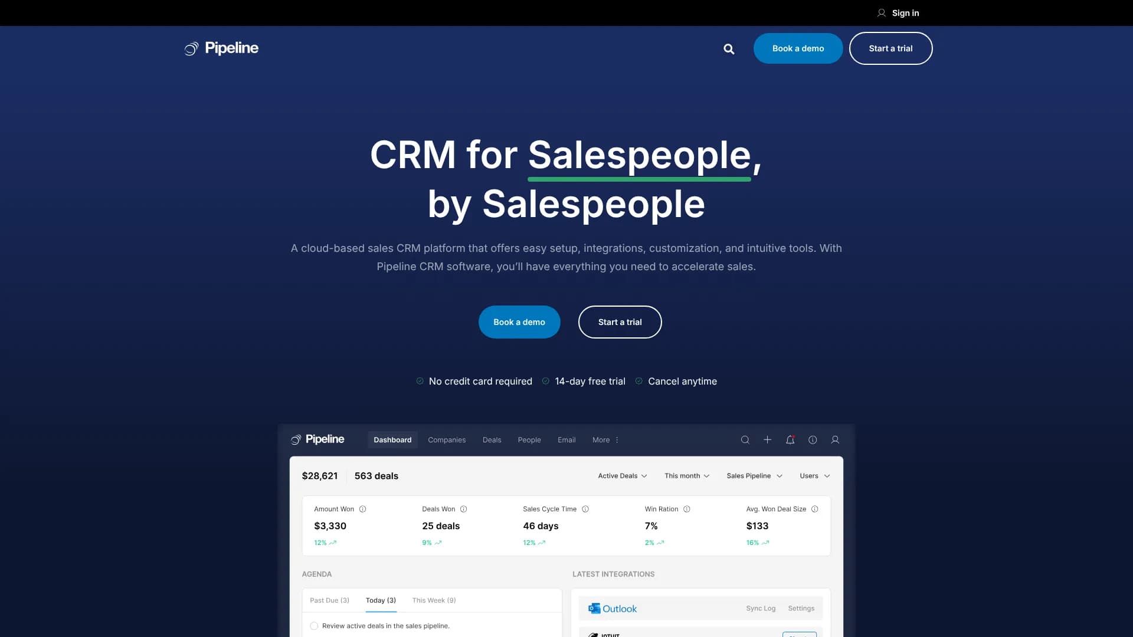This screenshot has height=637, width=1133.
Task: Expand the Sales Pipeline selector
Action: 754,475
